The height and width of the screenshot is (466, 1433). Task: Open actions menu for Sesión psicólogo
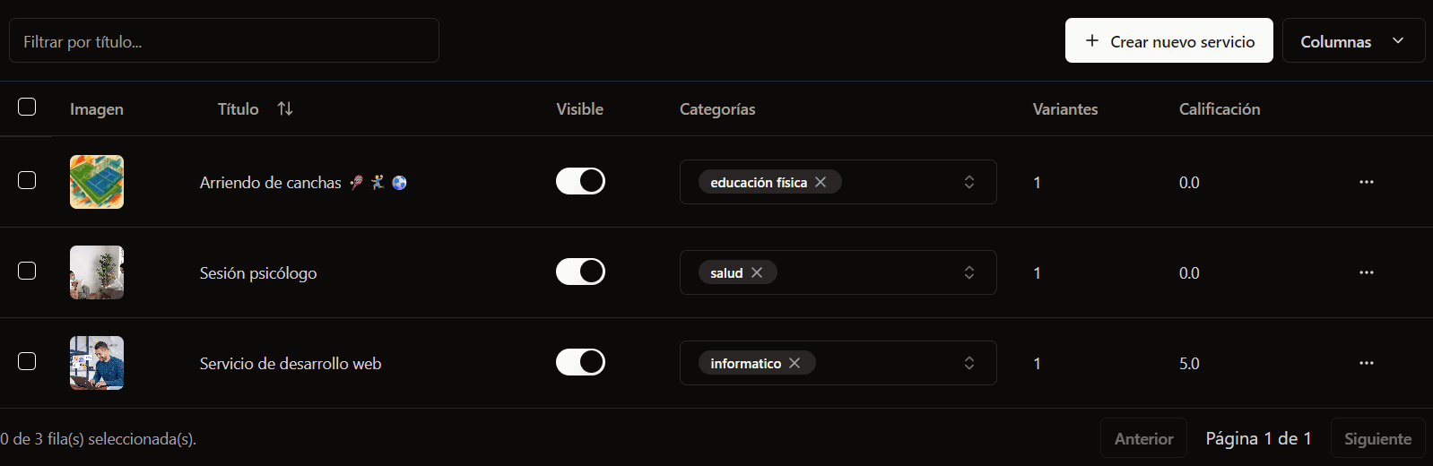pyautogui.click(x=1366, y=272)
